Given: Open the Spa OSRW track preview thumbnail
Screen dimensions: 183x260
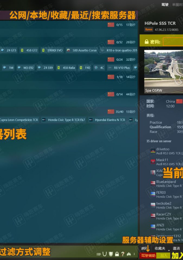Looking at the screenshot, I should (163, 71).
